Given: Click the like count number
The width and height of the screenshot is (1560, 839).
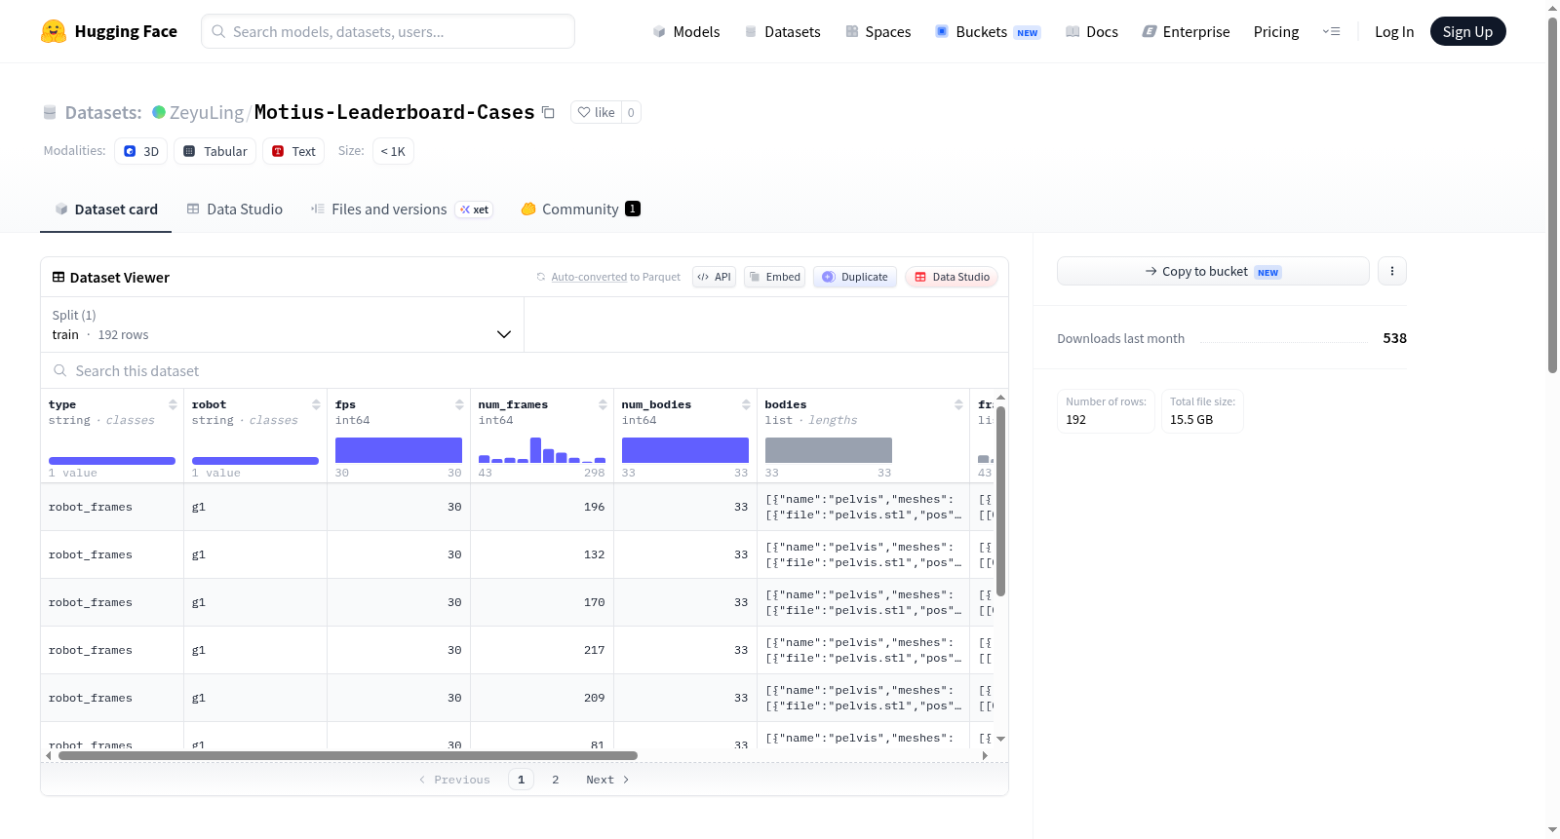Looking at the screenshot, I should click(x=631, y=112).
